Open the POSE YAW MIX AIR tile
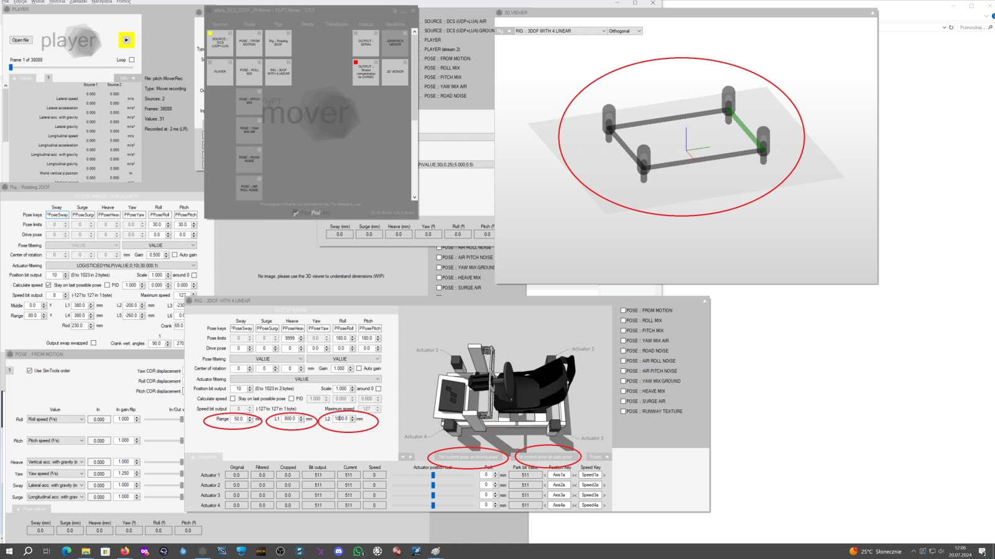995x559 pixels. tap(249, 130)
